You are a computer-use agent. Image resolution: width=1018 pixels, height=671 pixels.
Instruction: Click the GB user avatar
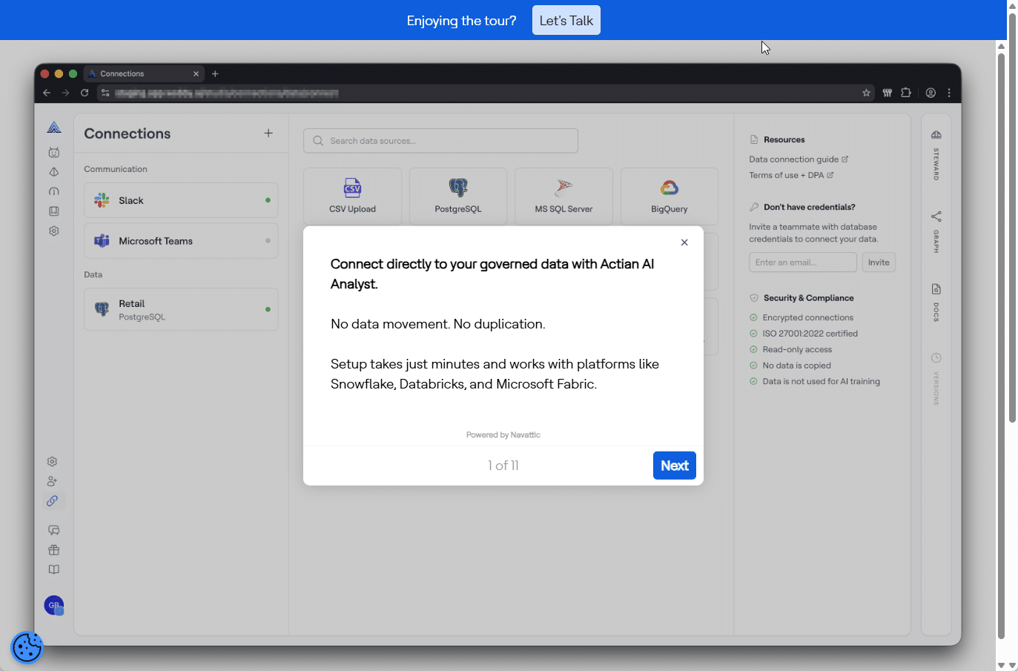coord(54,605)
